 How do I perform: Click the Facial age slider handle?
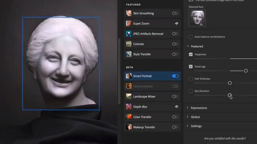tap(246, 71)
